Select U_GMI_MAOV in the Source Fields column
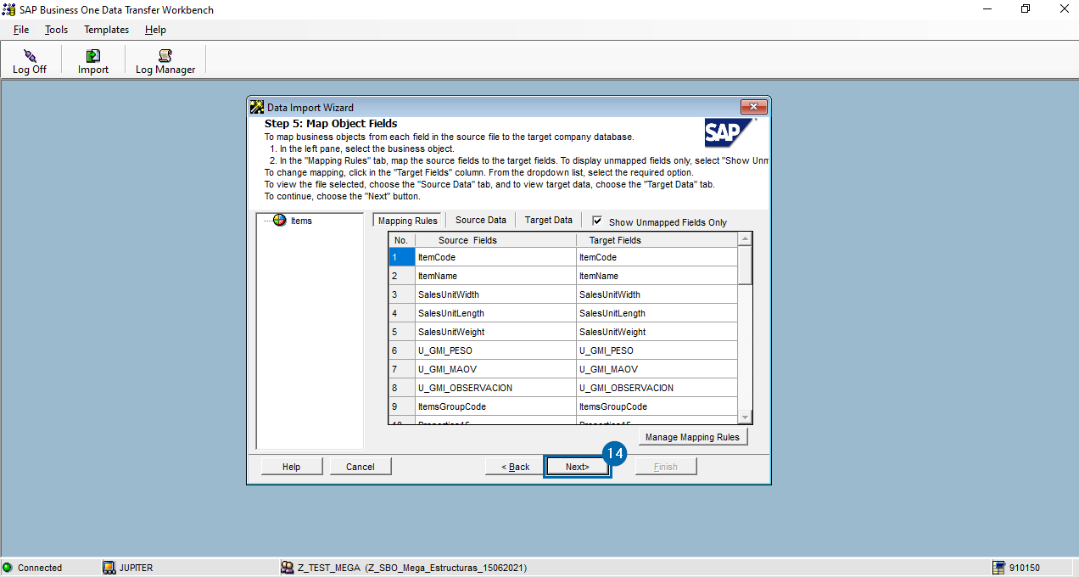 click(495, 369)
